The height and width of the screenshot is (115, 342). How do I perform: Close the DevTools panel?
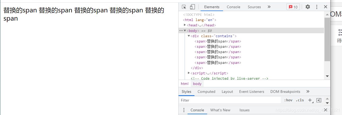(x=326, y=7)
